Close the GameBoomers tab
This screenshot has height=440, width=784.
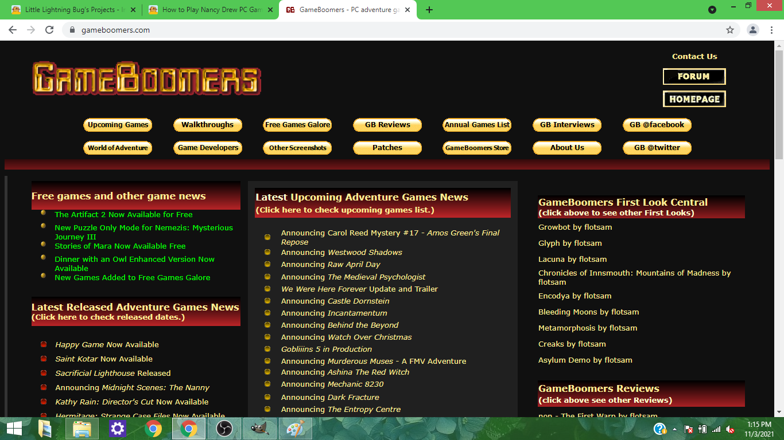(407, 10)
